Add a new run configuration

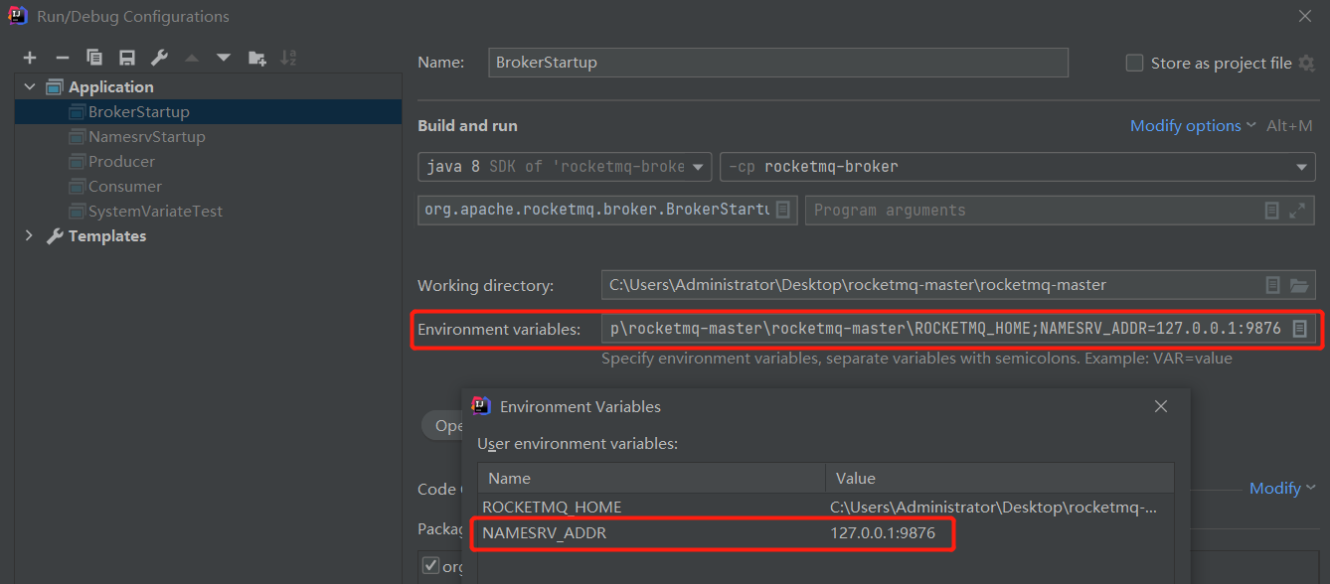[x=30, y=58]
